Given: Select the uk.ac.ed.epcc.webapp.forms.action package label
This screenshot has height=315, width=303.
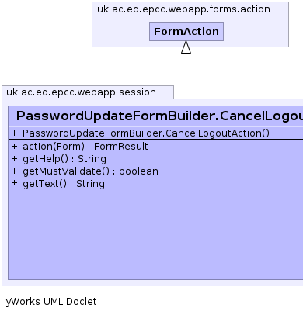Looking at the screenshot, I should click(183, 9).
